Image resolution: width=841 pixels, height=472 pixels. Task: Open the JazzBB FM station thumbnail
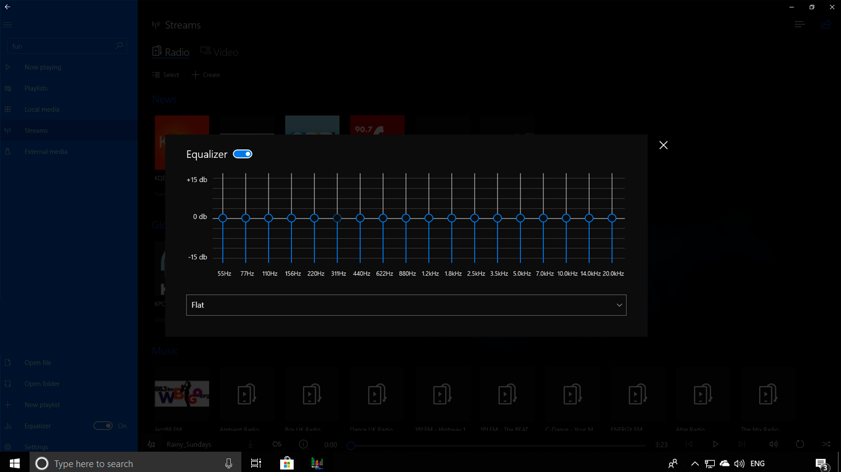pyautogui.click(x=182, y=393)
